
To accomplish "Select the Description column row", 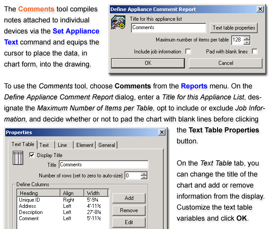I will click(x=63, y=212).
